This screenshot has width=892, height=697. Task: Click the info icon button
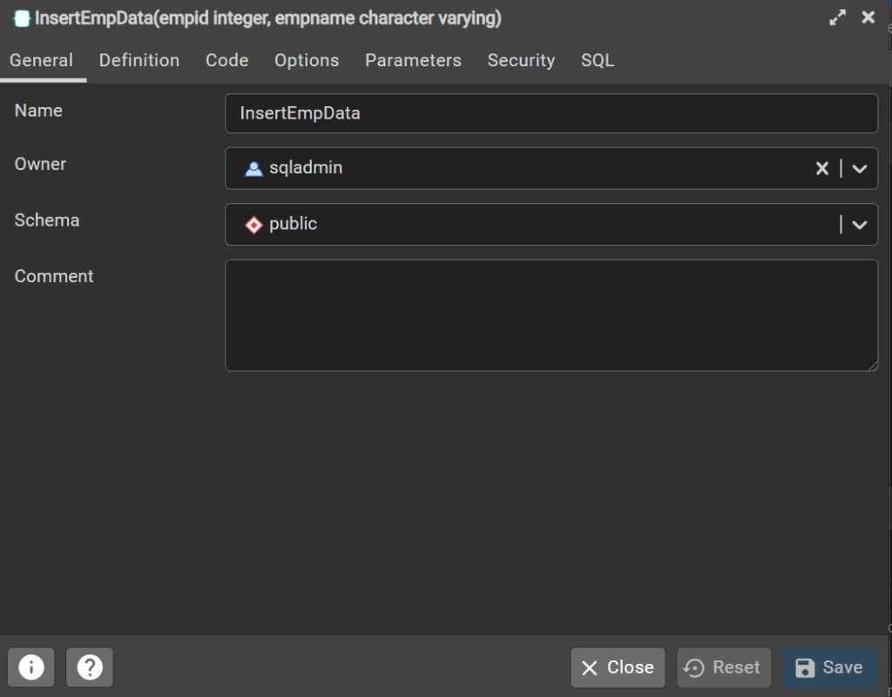coord(31,667)
